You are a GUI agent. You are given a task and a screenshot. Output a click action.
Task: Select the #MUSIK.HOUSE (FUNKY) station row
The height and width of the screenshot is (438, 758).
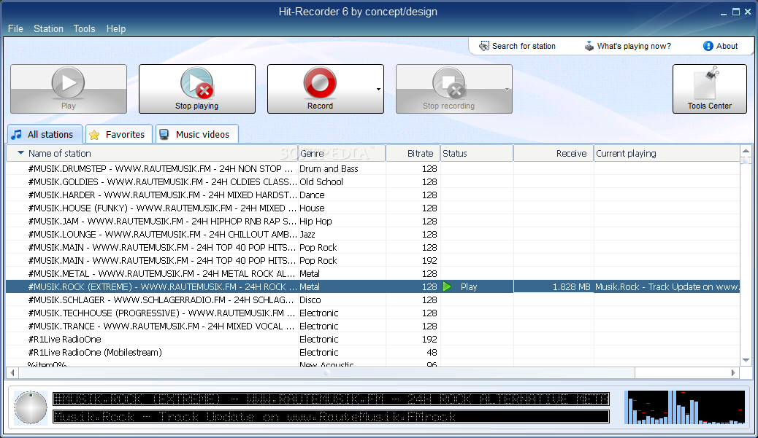tap(372, 208)
